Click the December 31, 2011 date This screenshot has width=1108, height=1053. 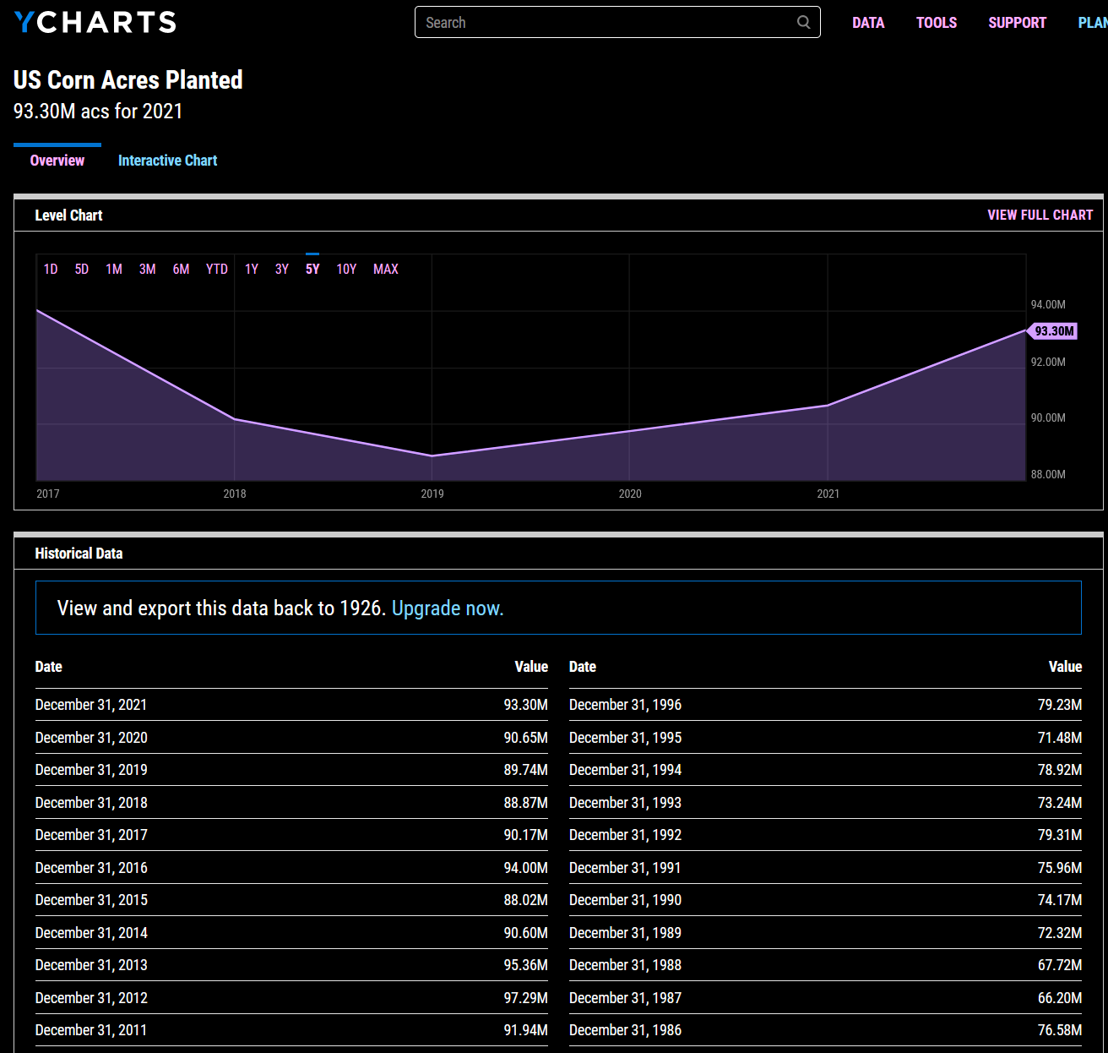91,1030
